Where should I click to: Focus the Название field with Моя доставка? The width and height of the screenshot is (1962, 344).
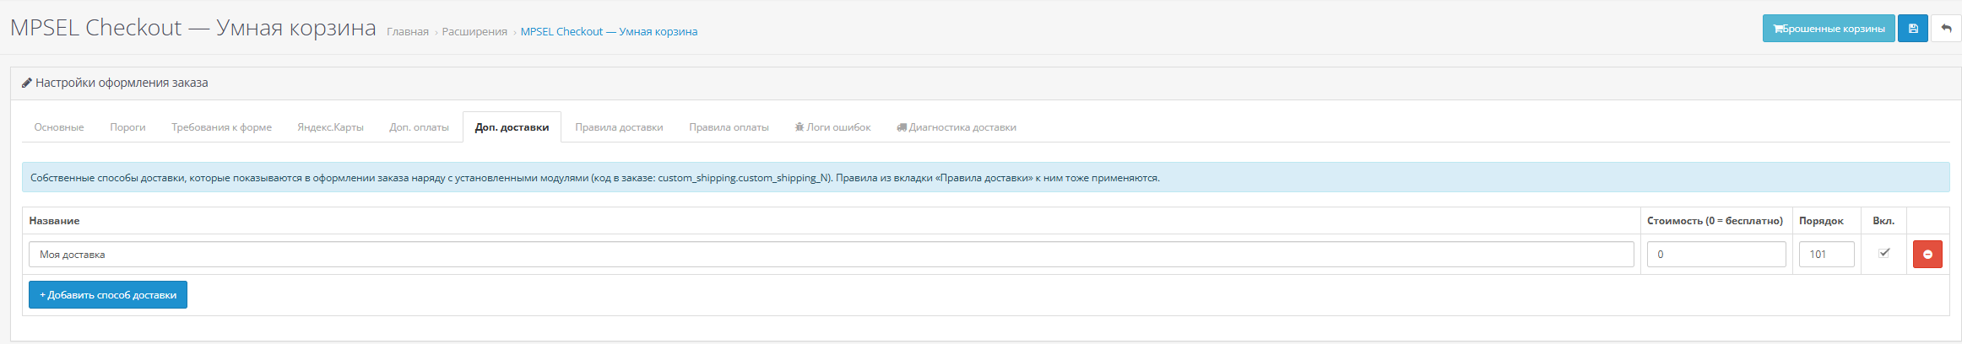click(832, 255)
